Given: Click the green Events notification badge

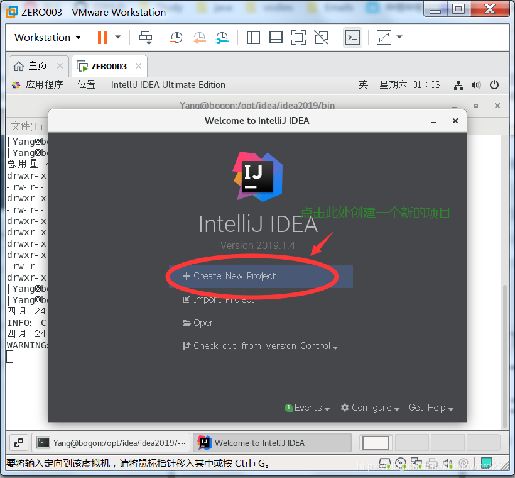Looking at the screenshot, I should [x=288, y=408].
